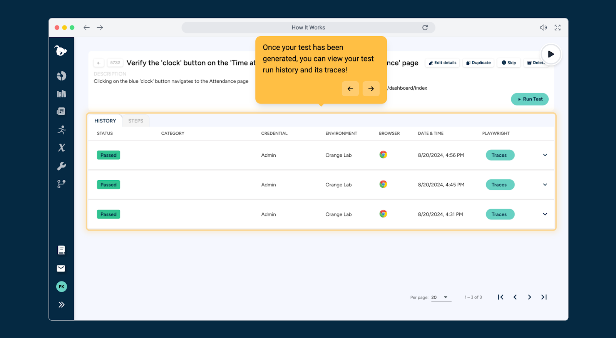The width and height of the screenshot is (616, 338).
Task: Click the STATUS column header
Action: coord(105,134)
